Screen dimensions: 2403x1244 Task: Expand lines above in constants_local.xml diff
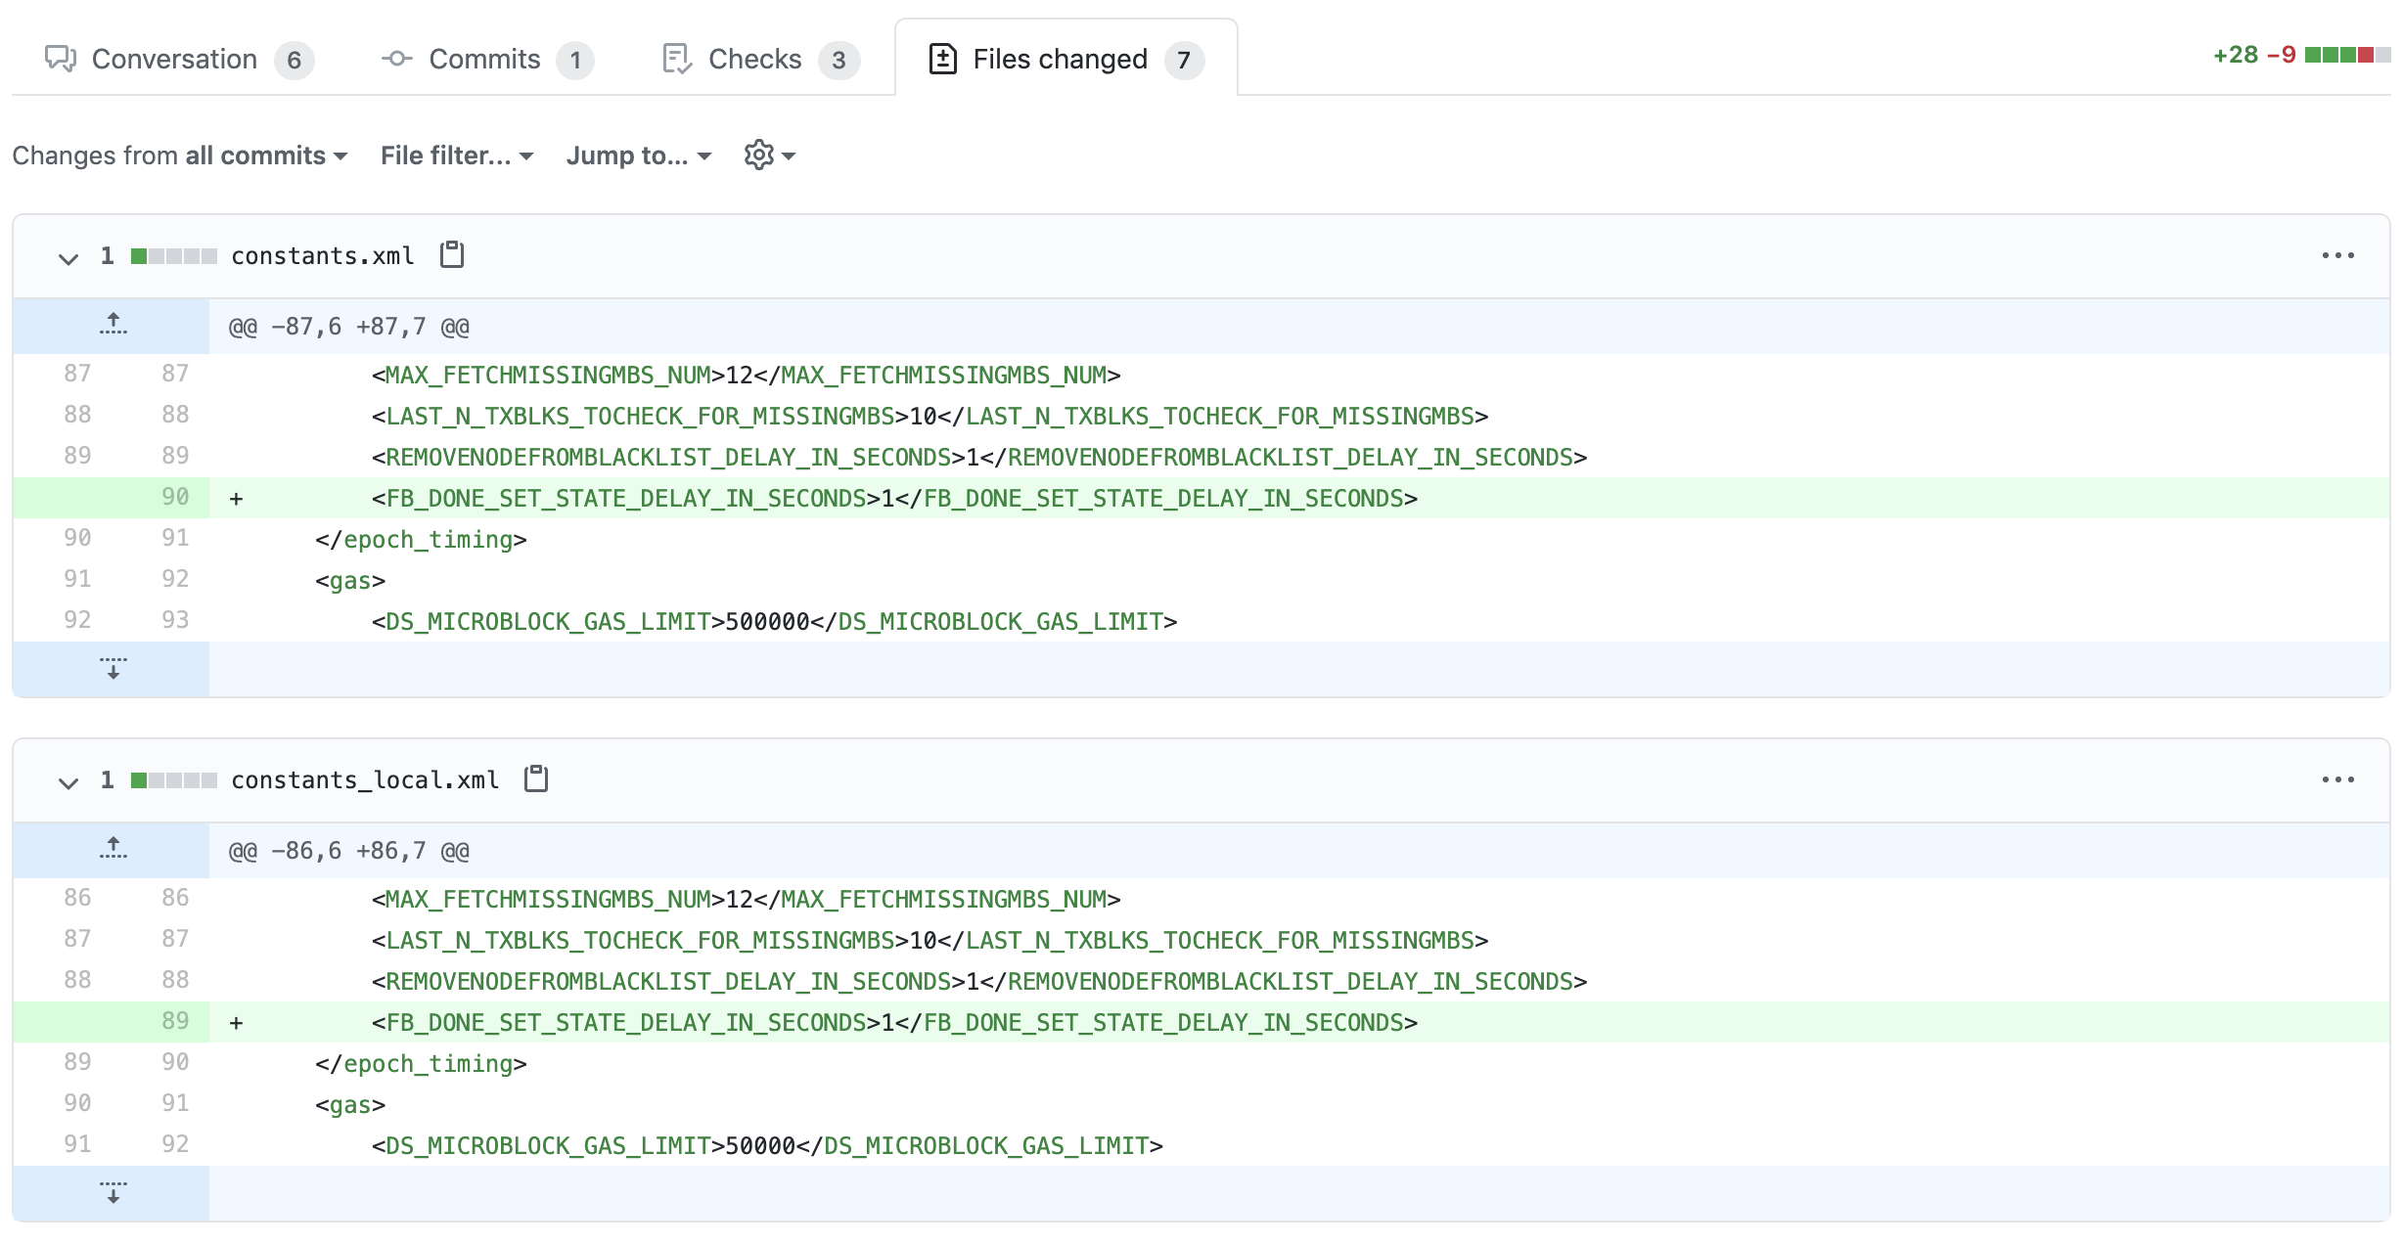[113, 849]
